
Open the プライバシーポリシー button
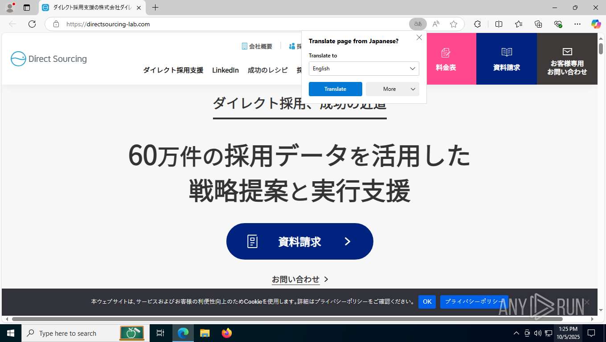click(x=474, y=301)
